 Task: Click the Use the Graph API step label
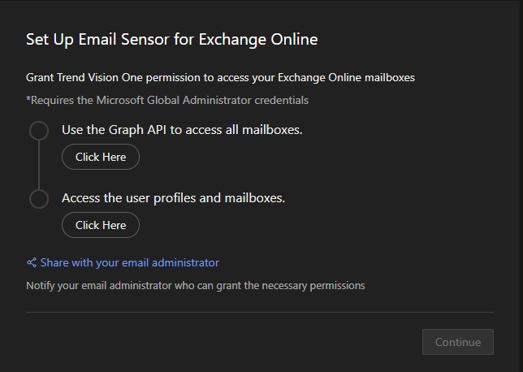(x=182, y=130)
